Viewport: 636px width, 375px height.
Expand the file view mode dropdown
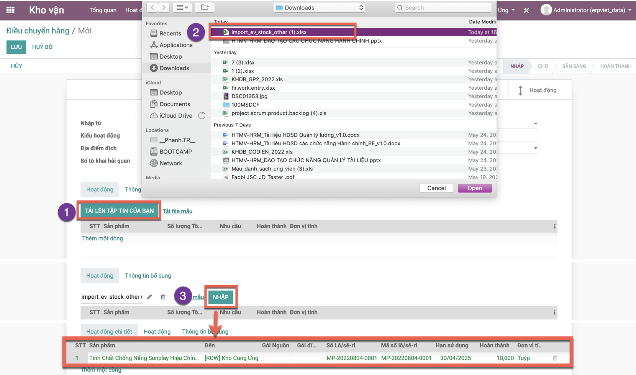182,7
